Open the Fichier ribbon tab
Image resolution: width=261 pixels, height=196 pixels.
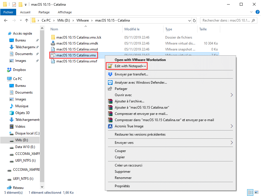pos(8,12)
